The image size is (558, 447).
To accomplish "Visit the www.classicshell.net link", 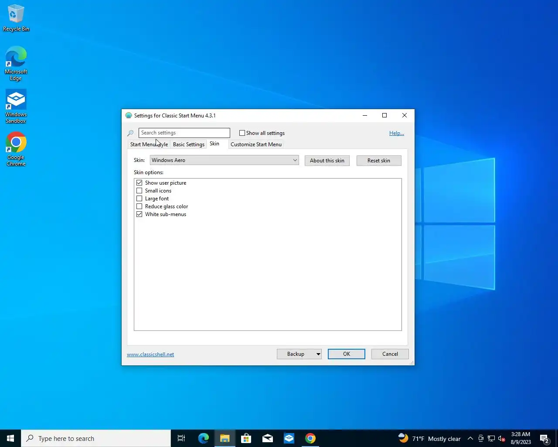I will (150, 354).
